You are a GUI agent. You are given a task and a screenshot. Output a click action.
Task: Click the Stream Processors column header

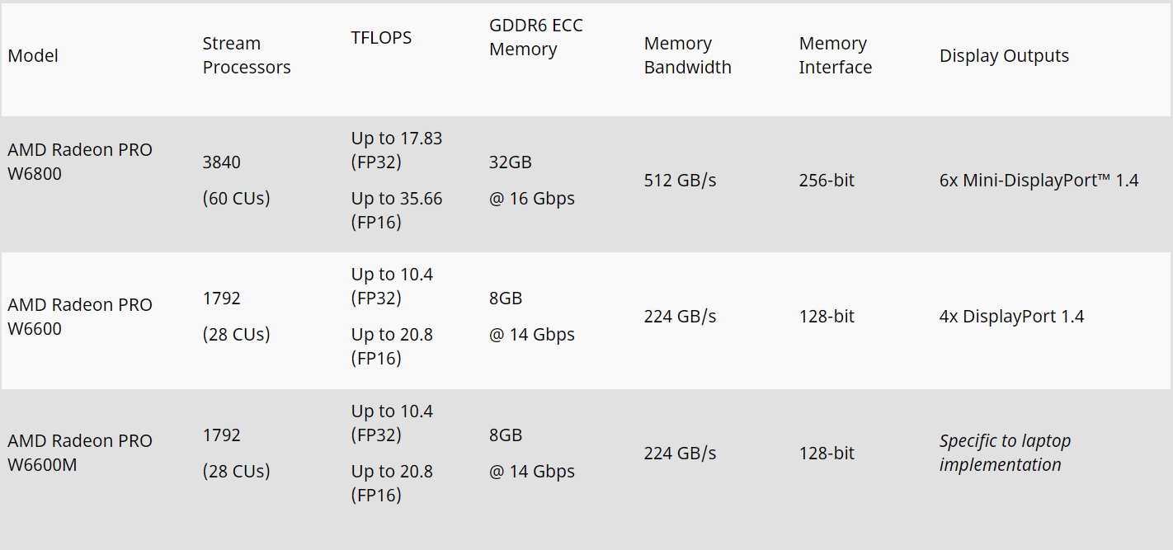[x=247, y=55]
